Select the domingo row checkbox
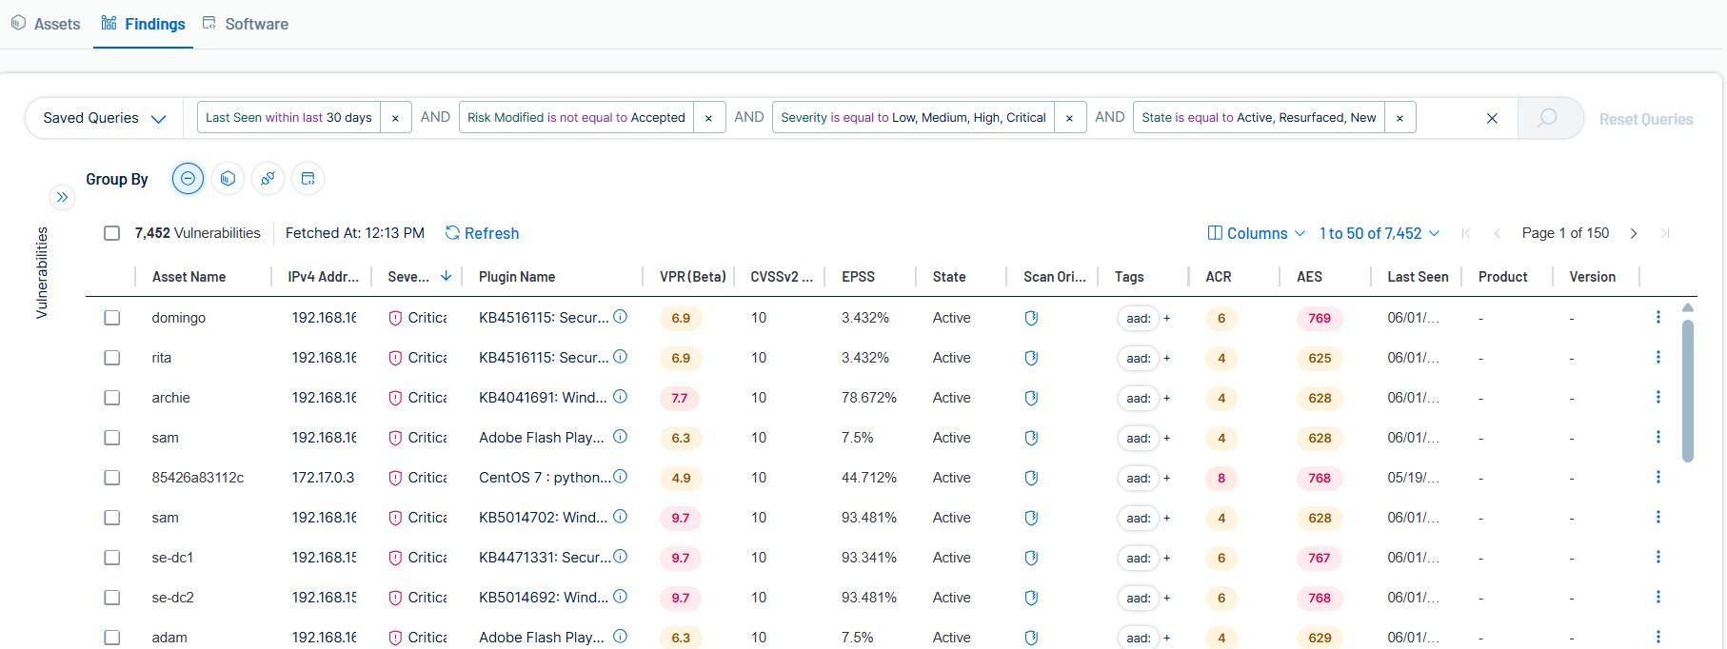Viewport: 1727px width, 649px height. 112,318
